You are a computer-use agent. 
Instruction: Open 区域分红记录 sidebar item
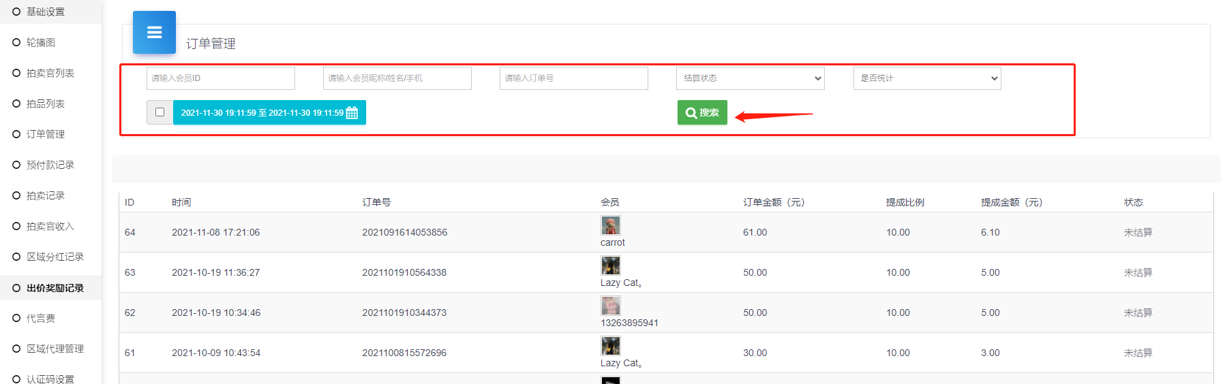coord(55,257)
